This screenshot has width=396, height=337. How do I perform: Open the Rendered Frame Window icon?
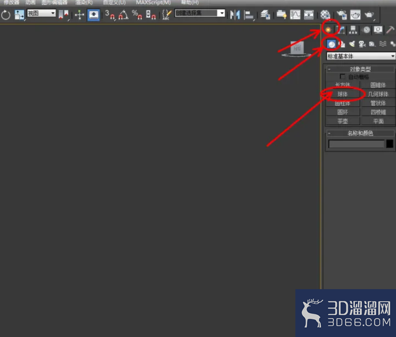355,15
